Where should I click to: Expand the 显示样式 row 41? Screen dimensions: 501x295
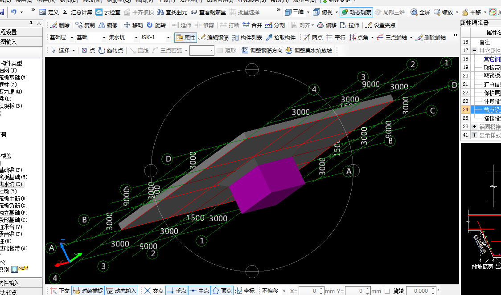click(x=475, y=135)
